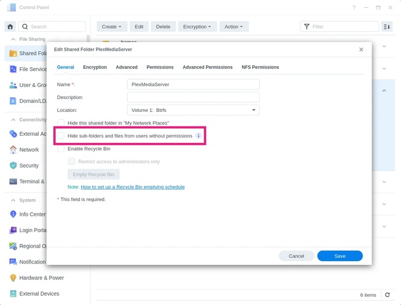Enable Hide sub-folders and files checkbox
The width and height of the screenshot is (401, 305).
(x=61, y=136)
